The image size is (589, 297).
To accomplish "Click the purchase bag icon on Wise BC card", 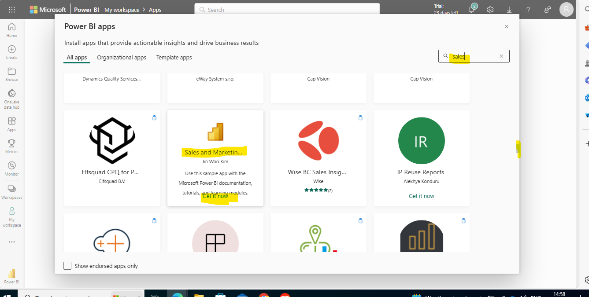I will pyautogui.click(x=360, y=117).
